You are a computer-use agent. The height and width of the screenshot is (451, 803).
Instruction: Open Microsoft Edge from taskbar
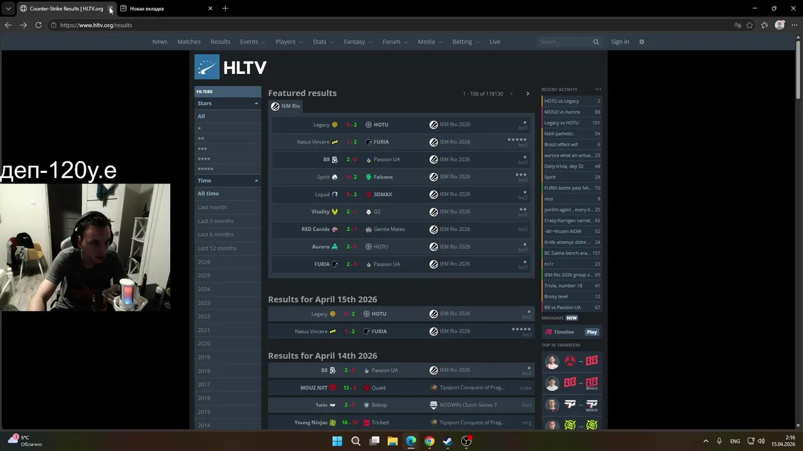(x=411, y=441)
